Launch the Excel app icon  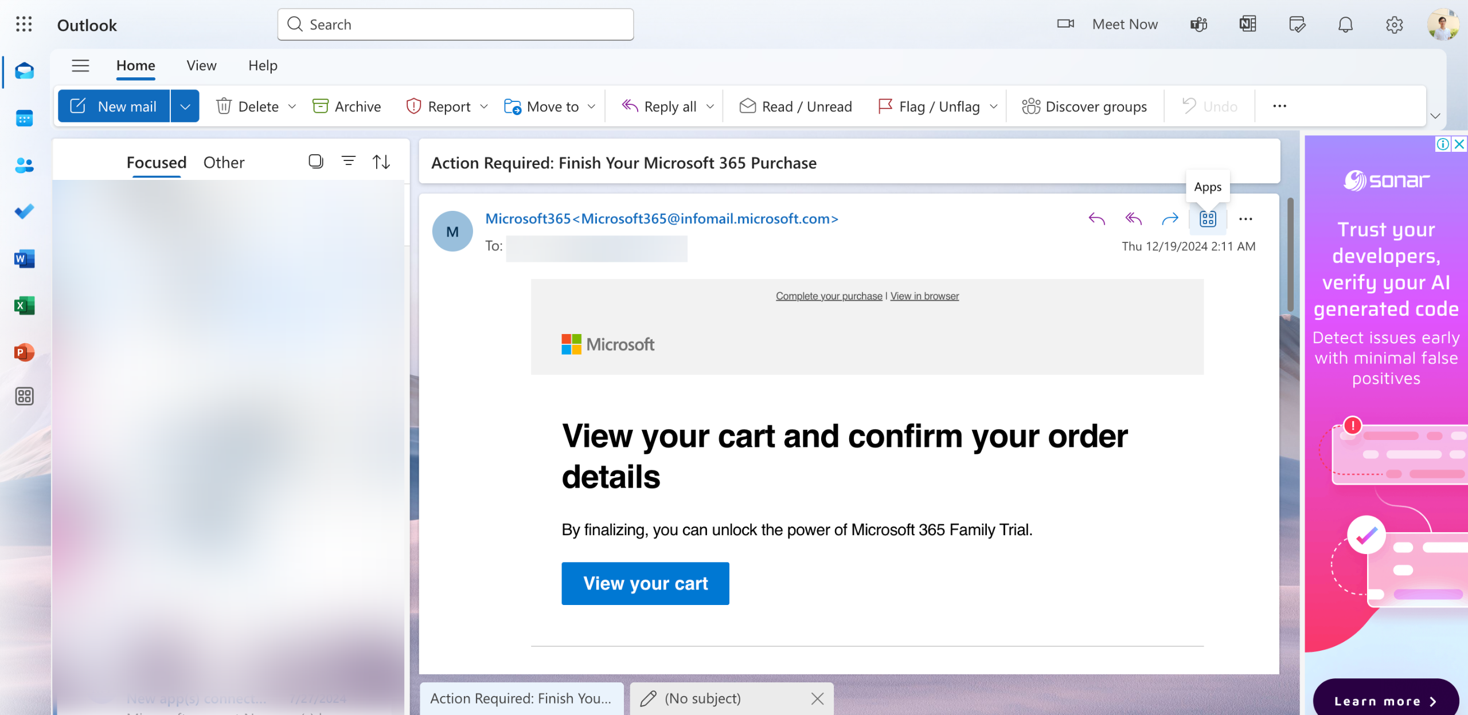pyautogui.click(x=24, y=306)
